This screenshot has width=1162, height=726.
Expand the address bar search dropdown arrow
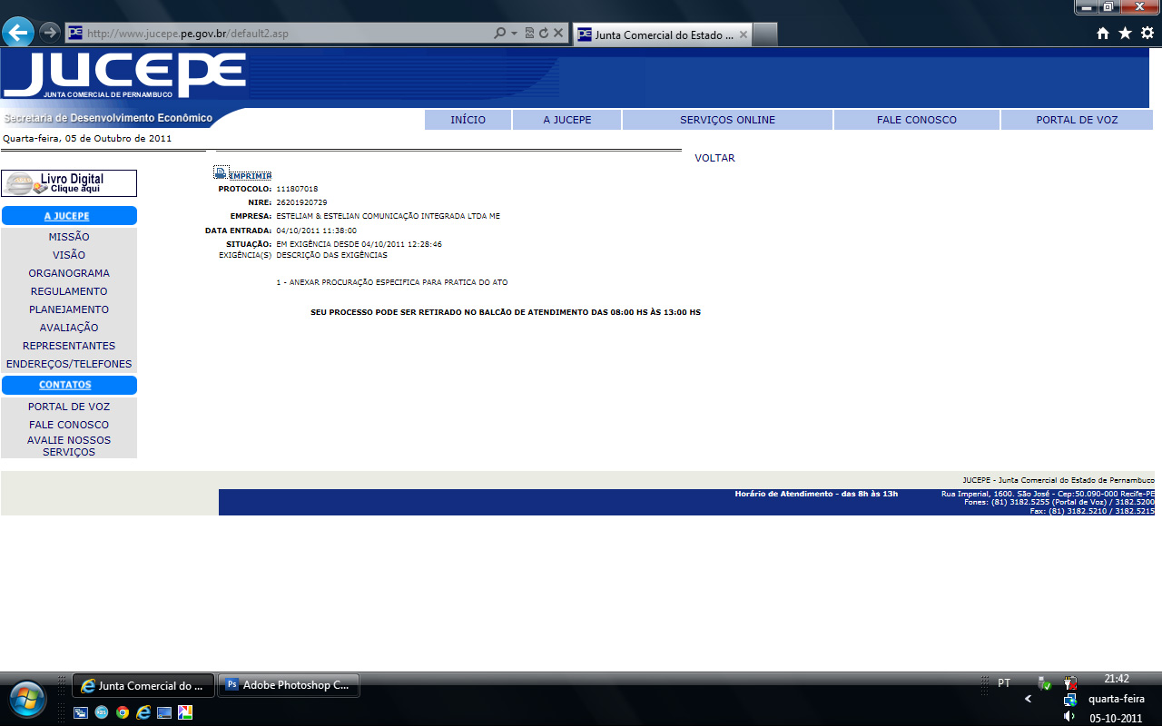514,34
